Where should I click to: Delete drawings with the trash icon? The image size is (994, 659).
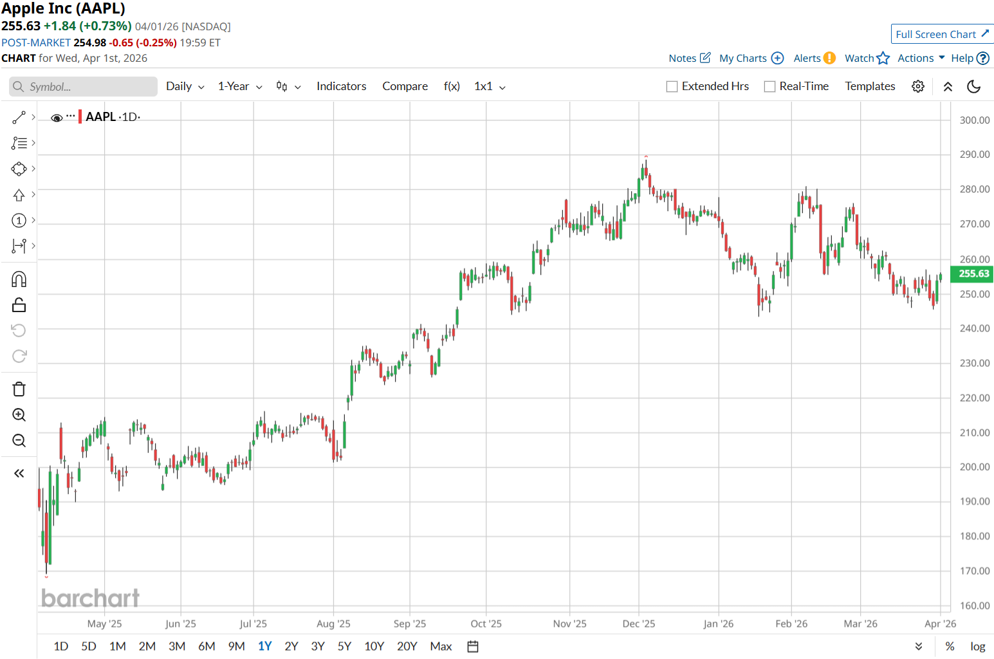coord(19,389)
